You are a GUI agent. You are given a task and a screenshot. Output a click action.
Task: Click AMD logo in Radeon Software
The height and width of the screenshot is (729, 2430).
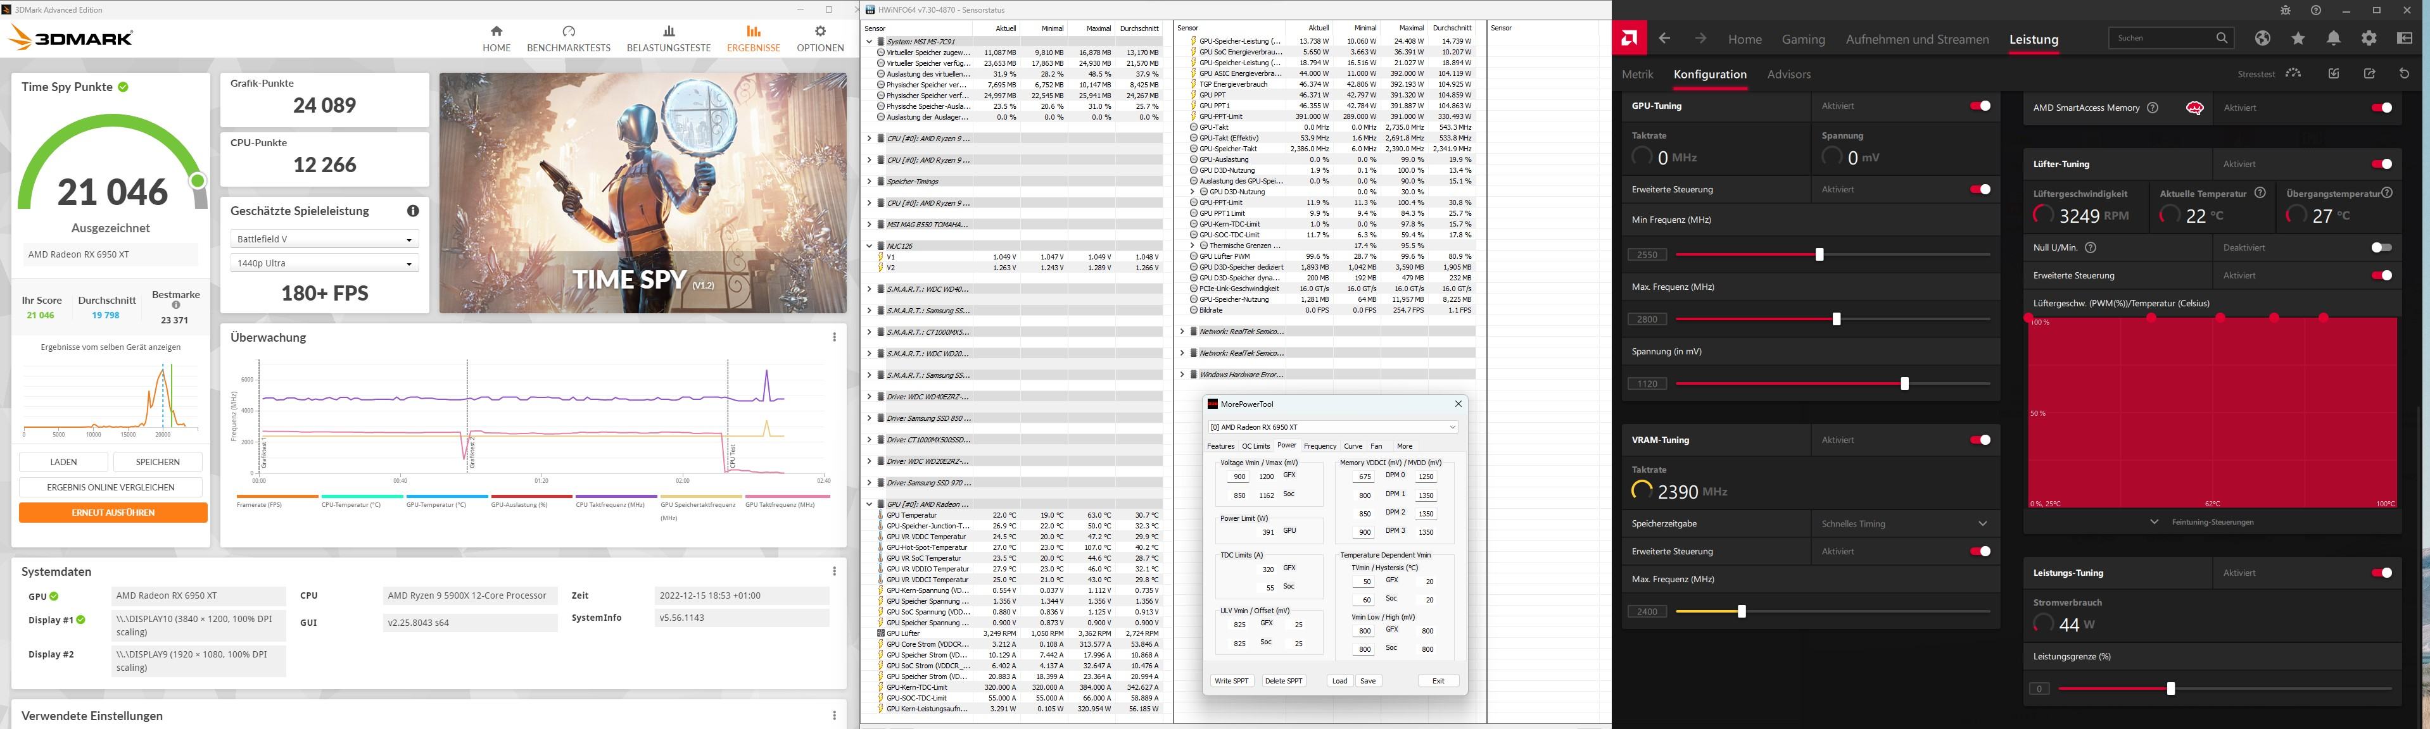(1629, 39)
